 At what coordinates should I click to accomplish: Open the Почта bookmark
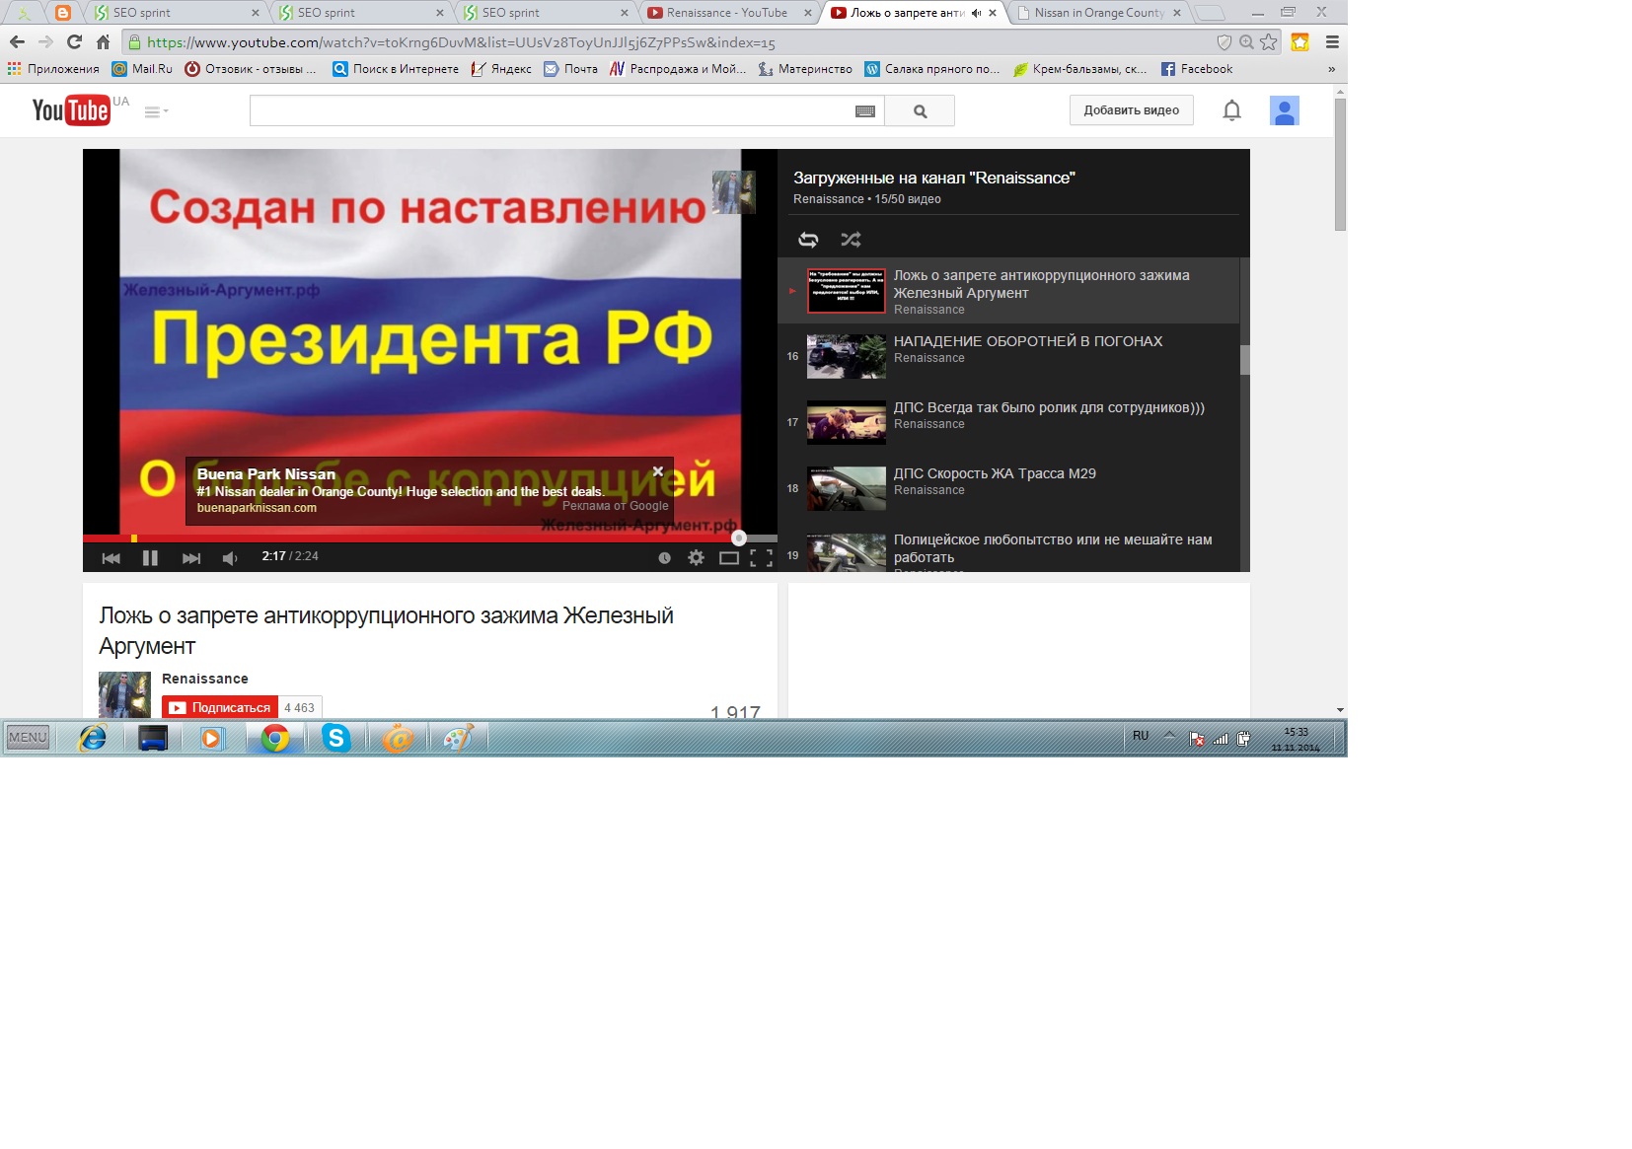(570, 69)
